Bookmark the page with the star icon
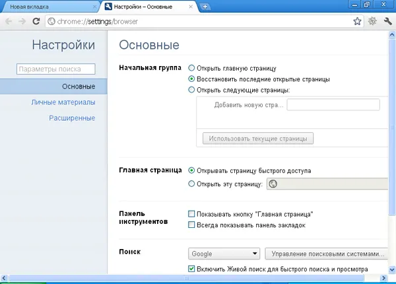396x284 pixels. click(x=357, y=21)
